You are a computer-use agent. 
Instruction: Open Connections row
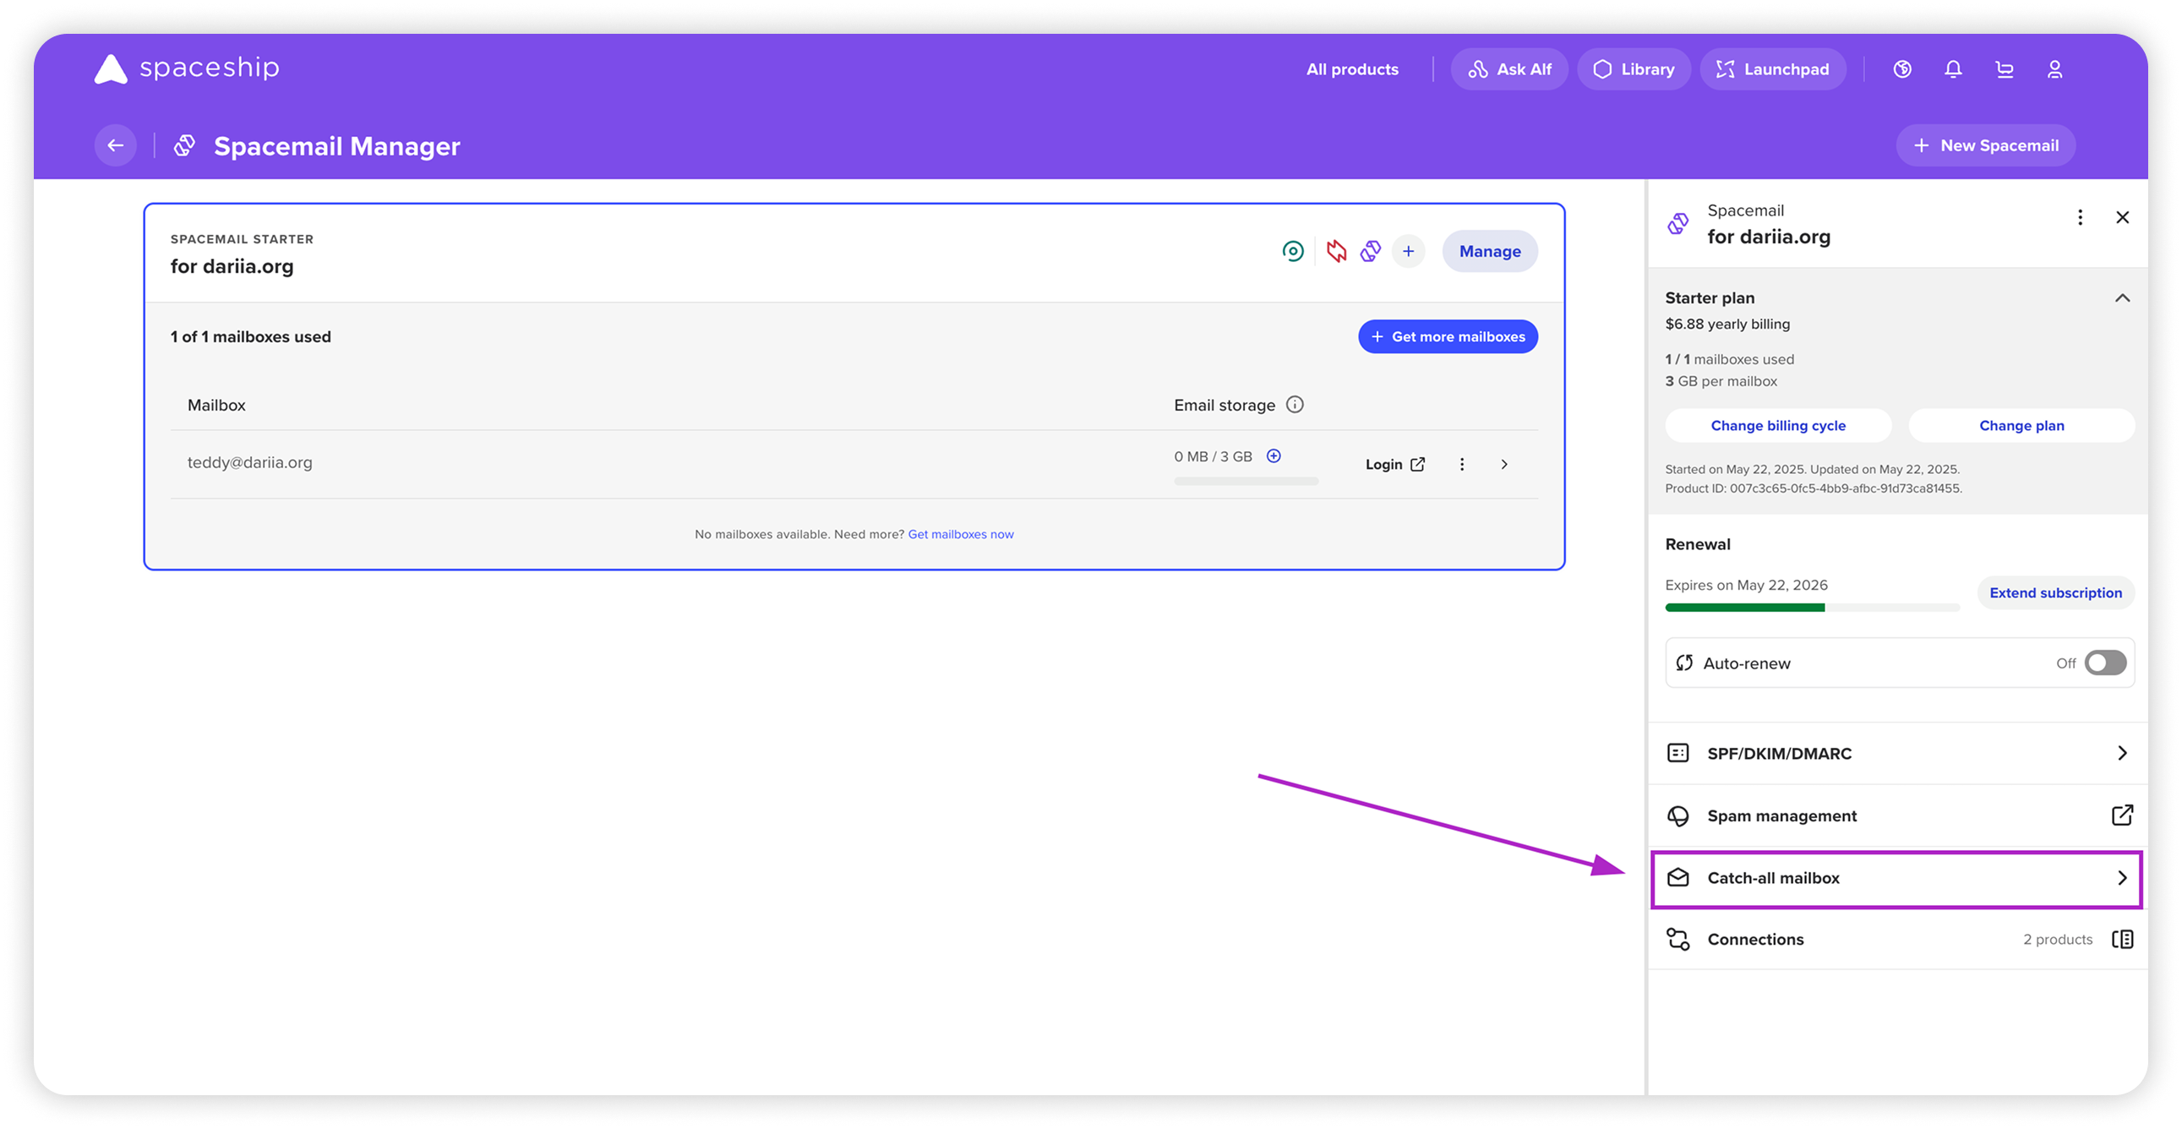pyautogui.click(x=1896, y=939)
